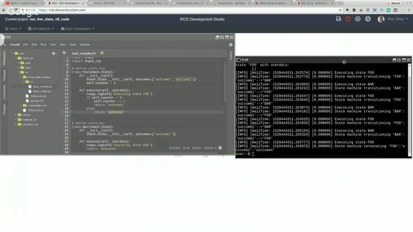
Task: Open the Rick Tellez user dropdown
Action: tap(398, 19)
